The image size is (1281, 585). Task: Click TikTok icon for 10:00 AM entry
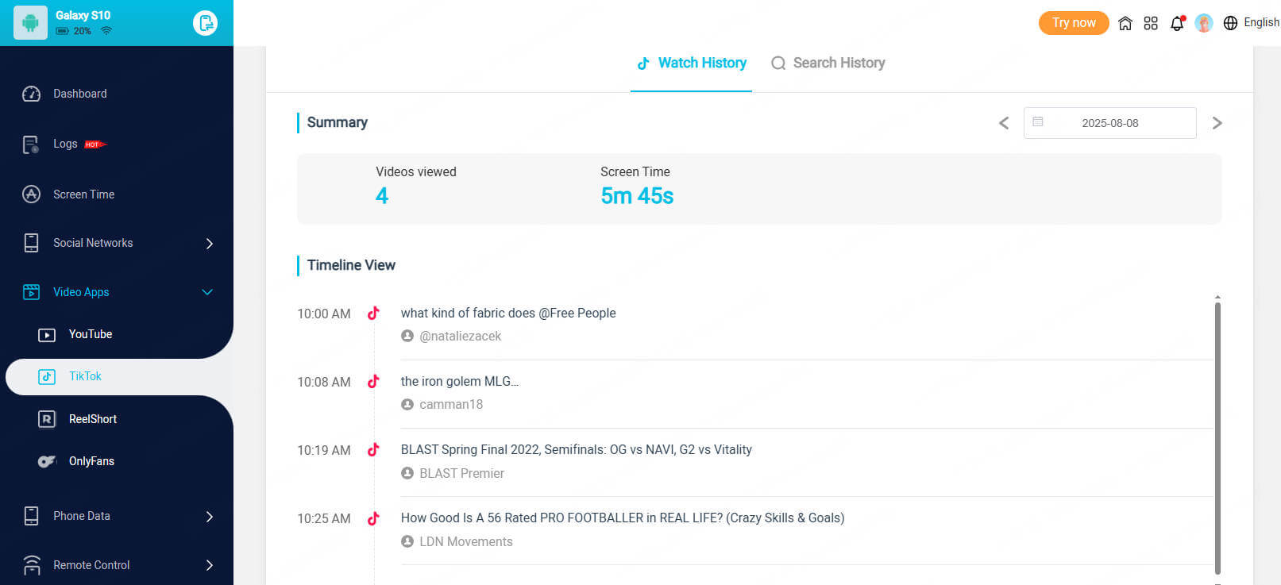pos(373,314)
